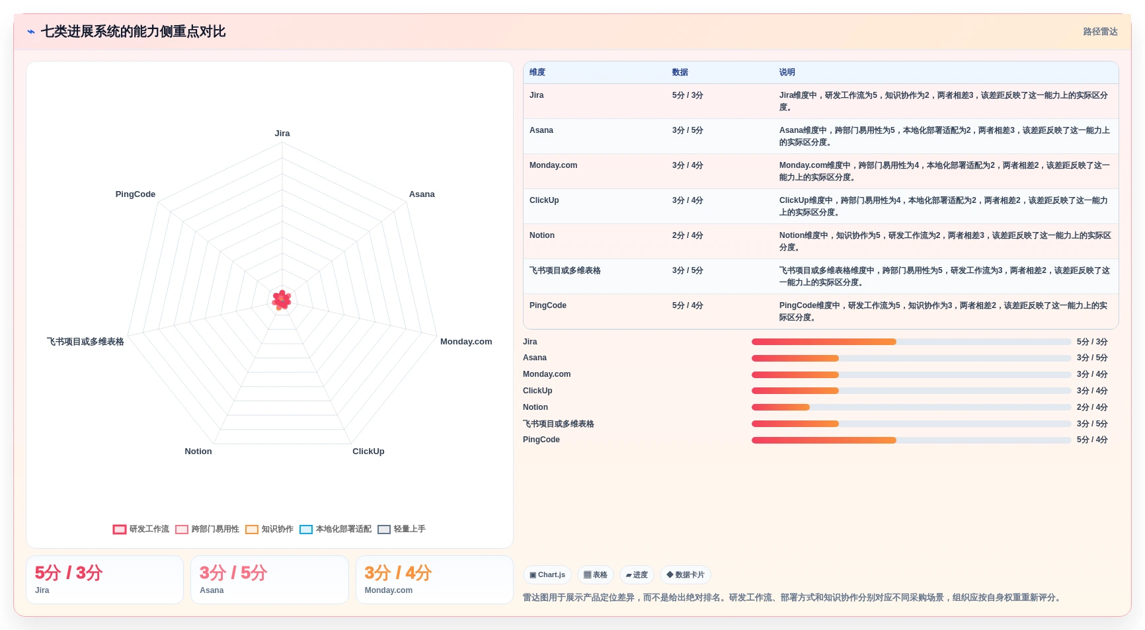Click the 维度 column header
Screen dimensions: 1145x630
[537, 73]
